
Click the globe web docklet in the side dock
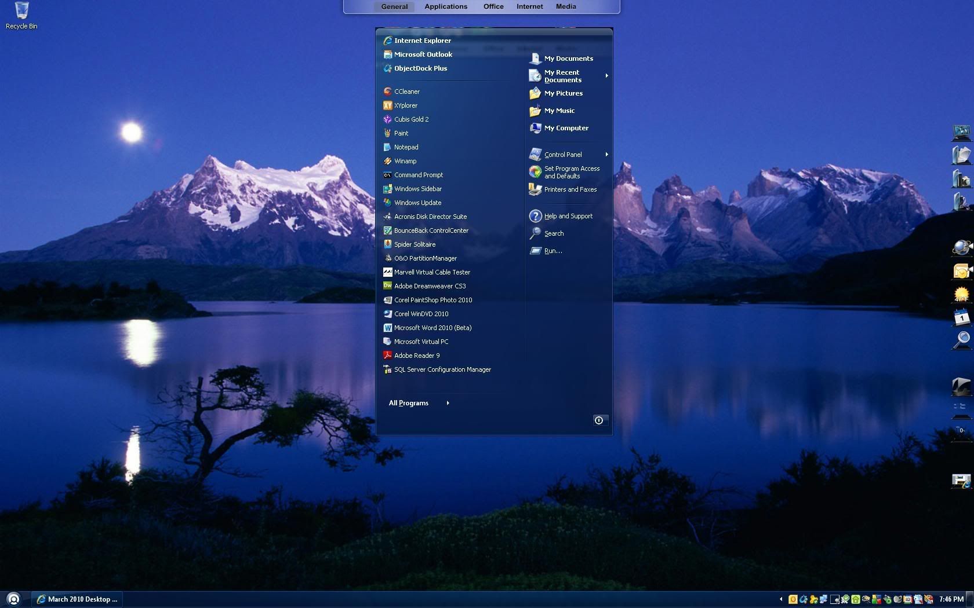tap(961, 248)
